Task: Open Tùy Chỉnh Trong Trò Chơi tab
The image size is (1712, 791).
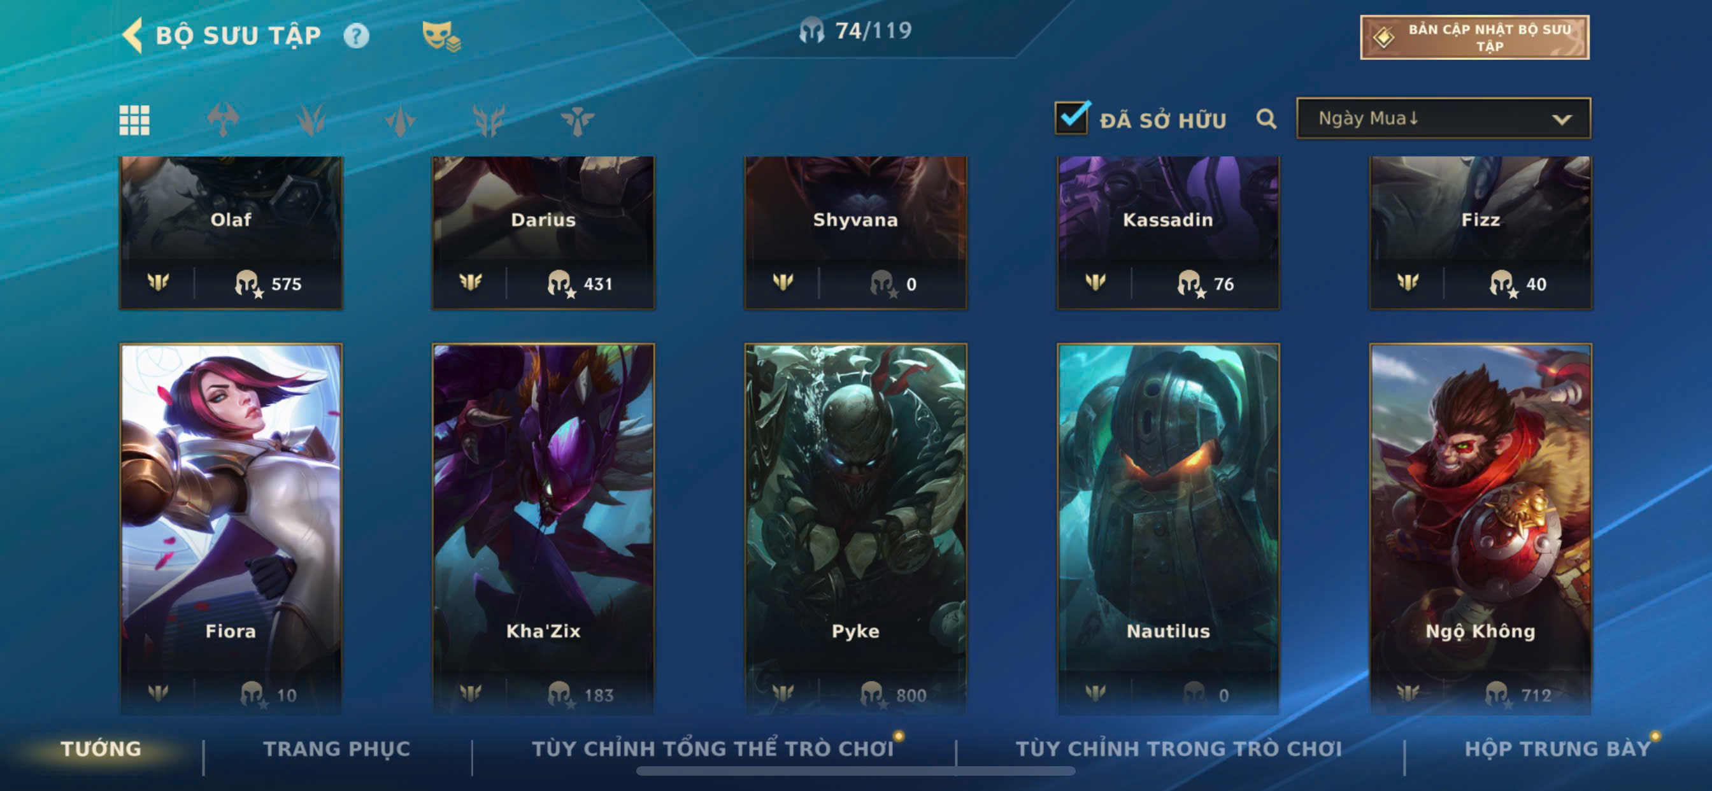Action: [1178, 748]
